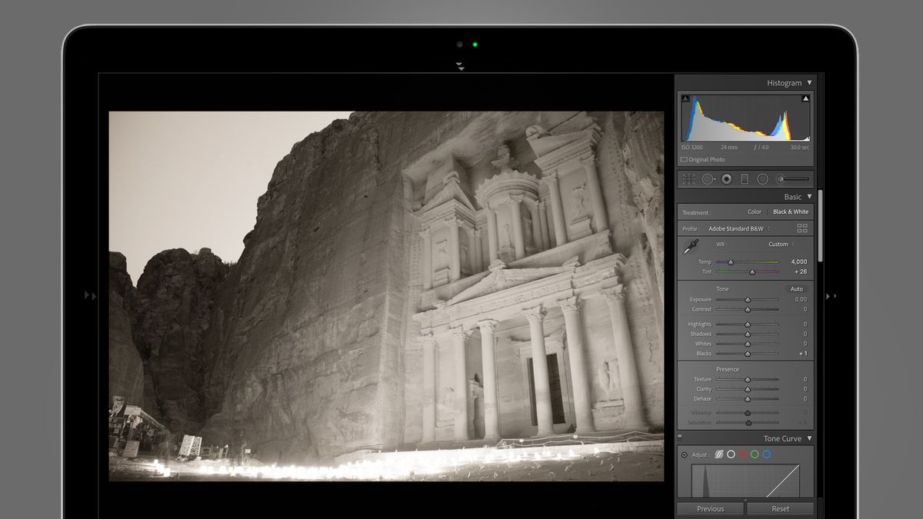Pick up the White Balance eyedropper
The height and width of the screenshot is (519, 923).
(690, 245)
